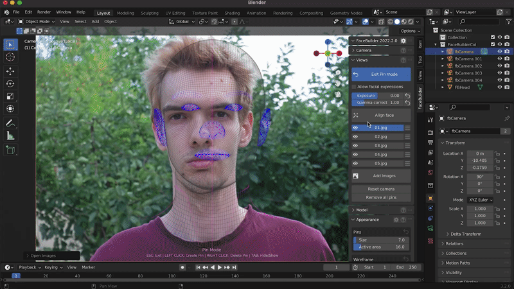Click Align face button
Viewport: 514px width, 289px height.
[381, 116]
